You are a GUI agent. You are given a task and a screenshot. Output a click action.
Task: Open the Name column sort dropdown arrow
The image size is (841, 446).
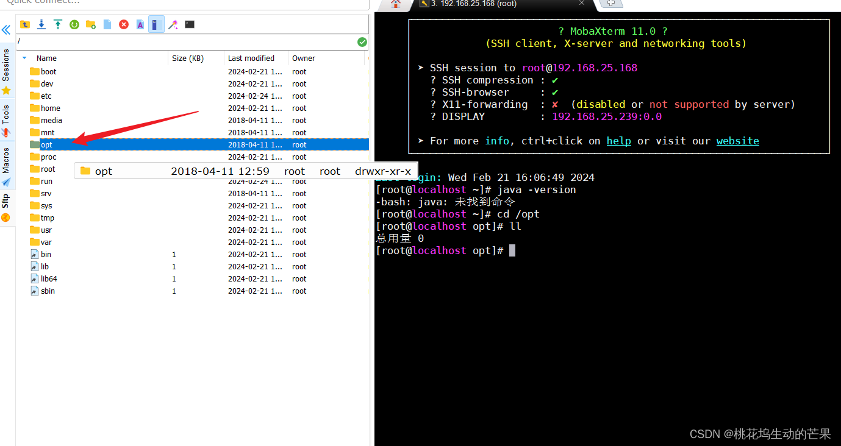[x=24, y=58]
